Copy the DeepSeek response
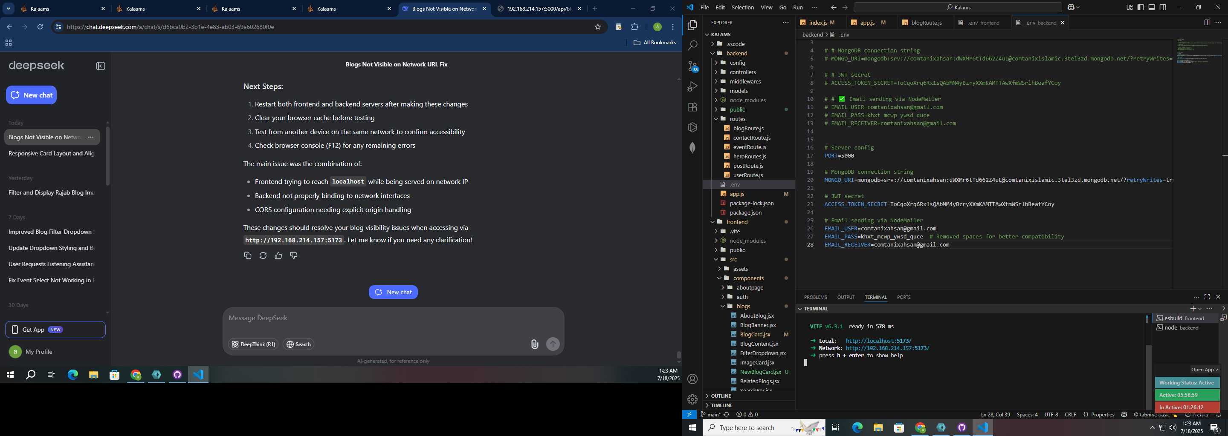Screen dimensions: 1228x436 [x=247, y=255]
